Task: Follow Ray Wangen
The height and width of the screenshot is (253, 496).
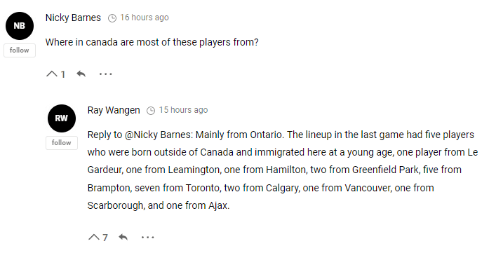Action: click(62, 143)
